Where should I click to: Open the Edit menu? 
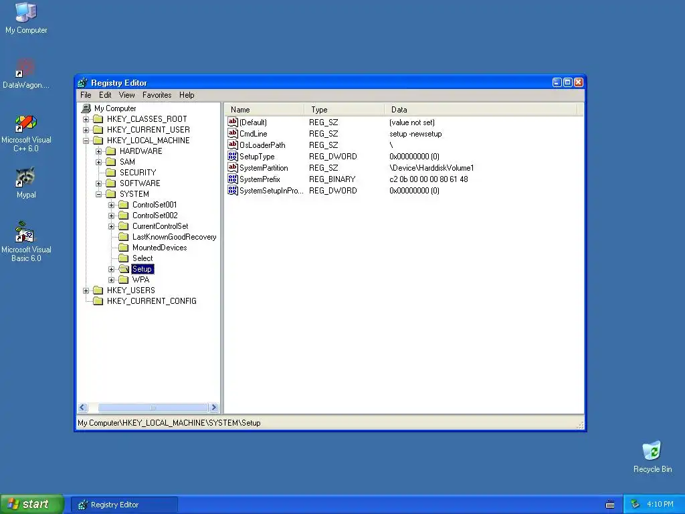pos(105,95)
